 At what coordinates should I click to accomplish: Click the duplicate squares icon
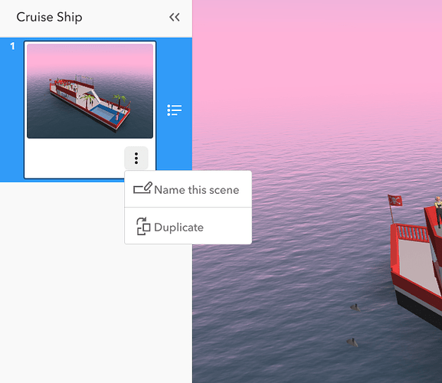(143, 226)
